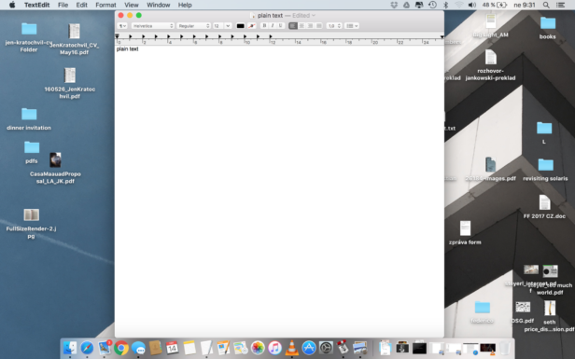Viewport: 575px width, 359px height.
Task: Open the list bullets and numbering dropdown
Action: [352, 26]
